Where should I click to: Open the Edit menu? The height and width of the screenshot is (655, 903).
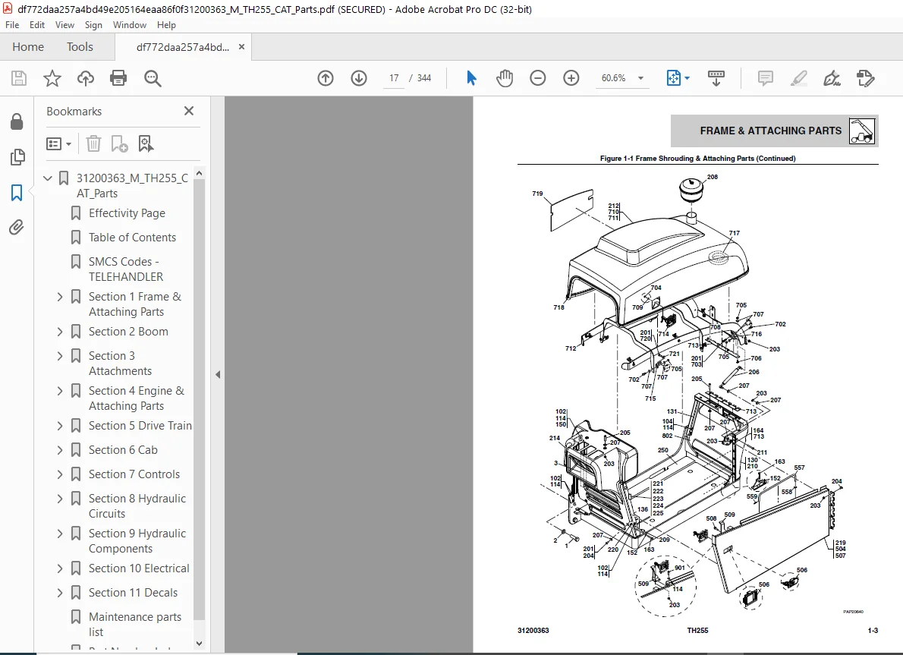coord(37,25)
